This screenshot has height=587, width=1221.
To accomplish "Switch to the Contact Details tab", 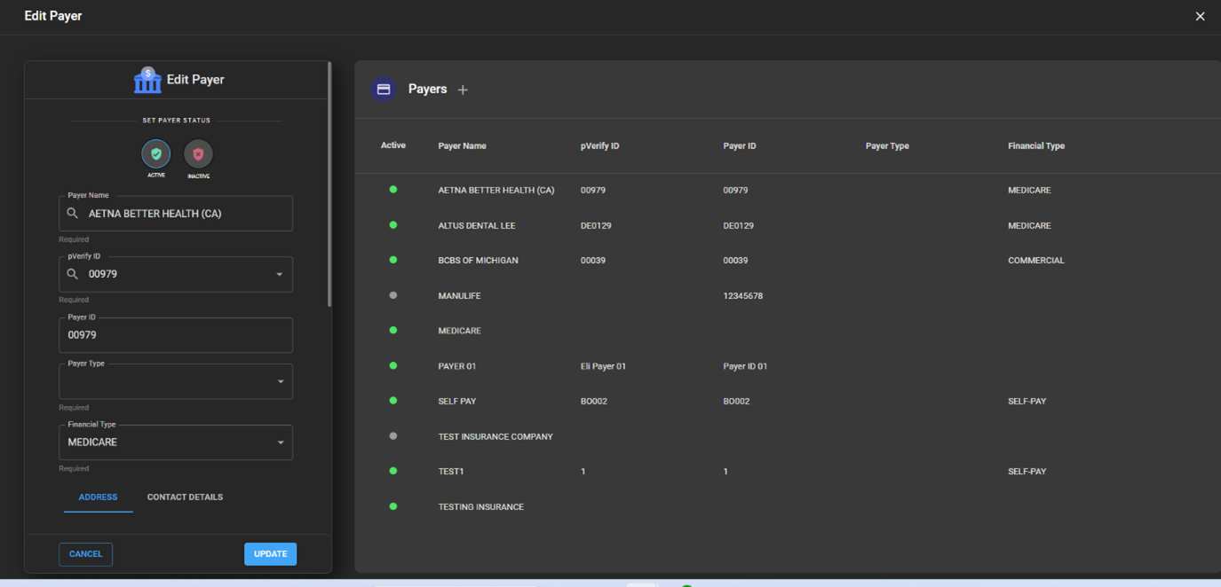I will pyautogui.click(x=185, y=497).
